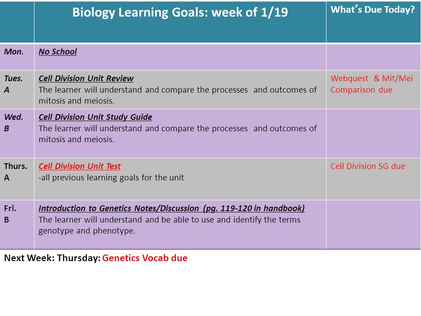This screenshot has height=316, width=421.
Task: Click the 'No School' underlined heading
Action: coord(58,52)
